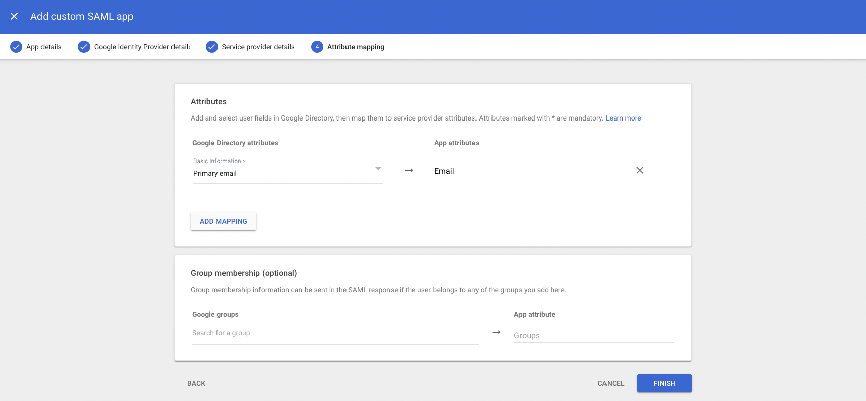Remove the Email attribute mapping row
866x401 pixels.
coord(640,170)
